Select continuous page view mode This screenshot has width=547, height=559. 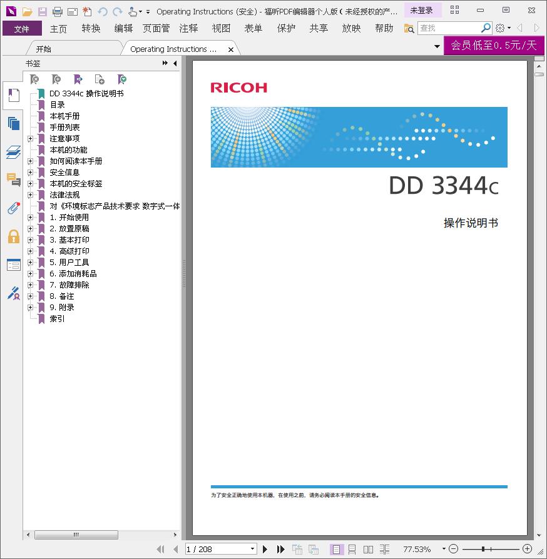coord(352,550)
